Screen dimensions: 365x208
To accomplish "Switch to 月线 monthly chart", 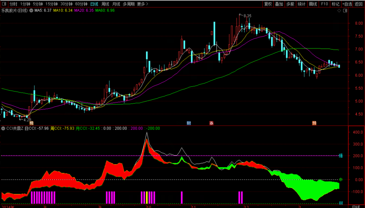I will (x=116, y=4).
